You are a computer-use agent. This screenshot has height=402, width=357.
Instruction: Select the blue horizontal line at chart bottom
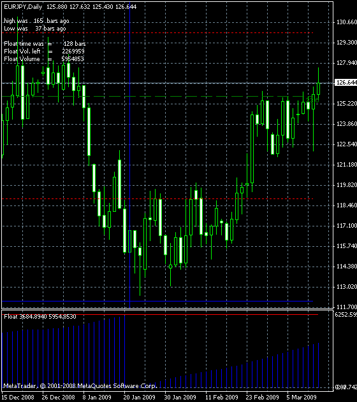(157, 301)
